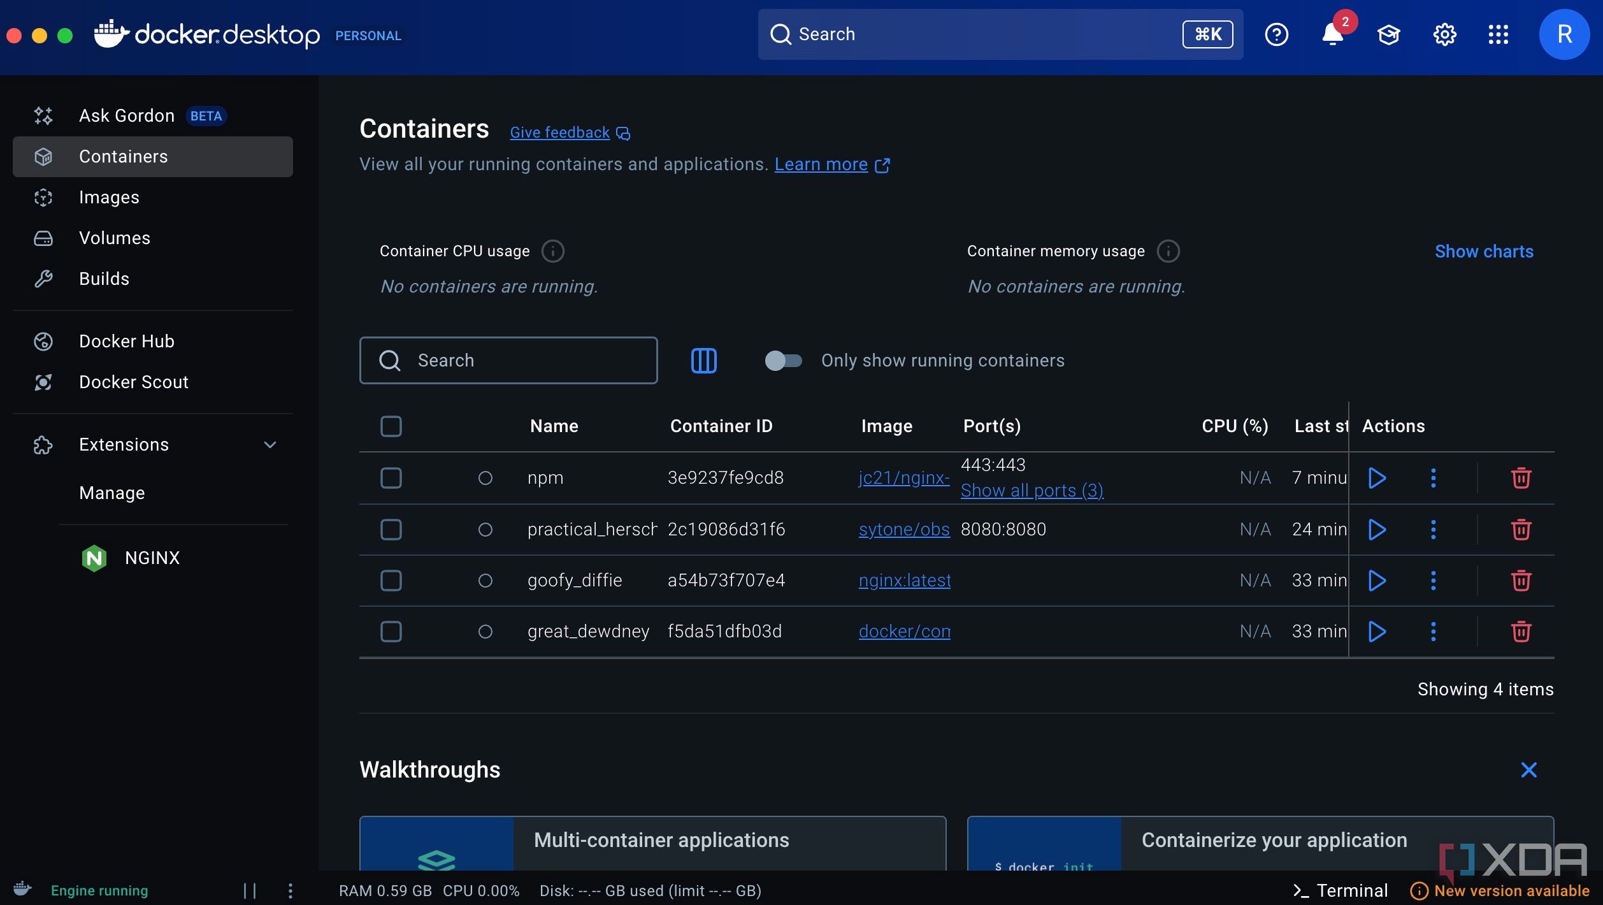Image resolution: width=1603 pixels, height=905 pixels.
Task: Click New version available notice
Action: pyautogui.click(x=1500, y=891)
